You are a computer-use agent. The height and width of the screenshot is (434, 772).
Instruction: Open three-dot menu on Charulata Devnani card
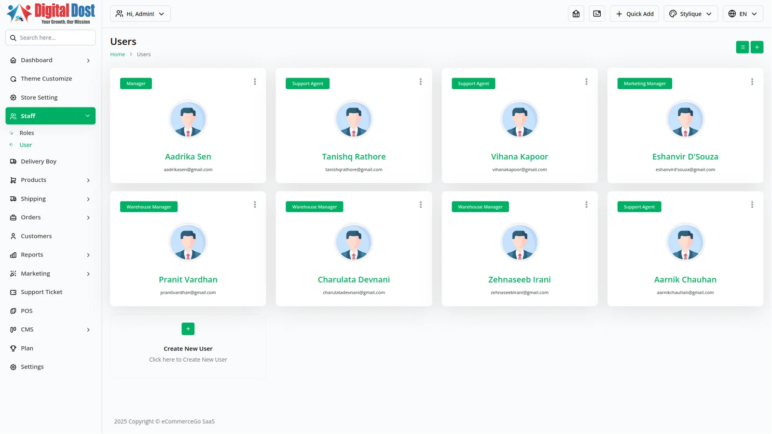pyautogui.click(x=420, y=205)
